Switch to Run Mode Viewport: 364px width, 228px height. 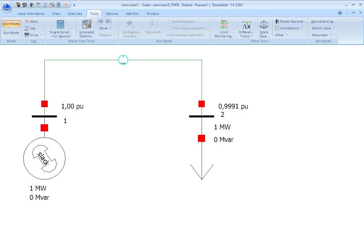pos(11,33)
